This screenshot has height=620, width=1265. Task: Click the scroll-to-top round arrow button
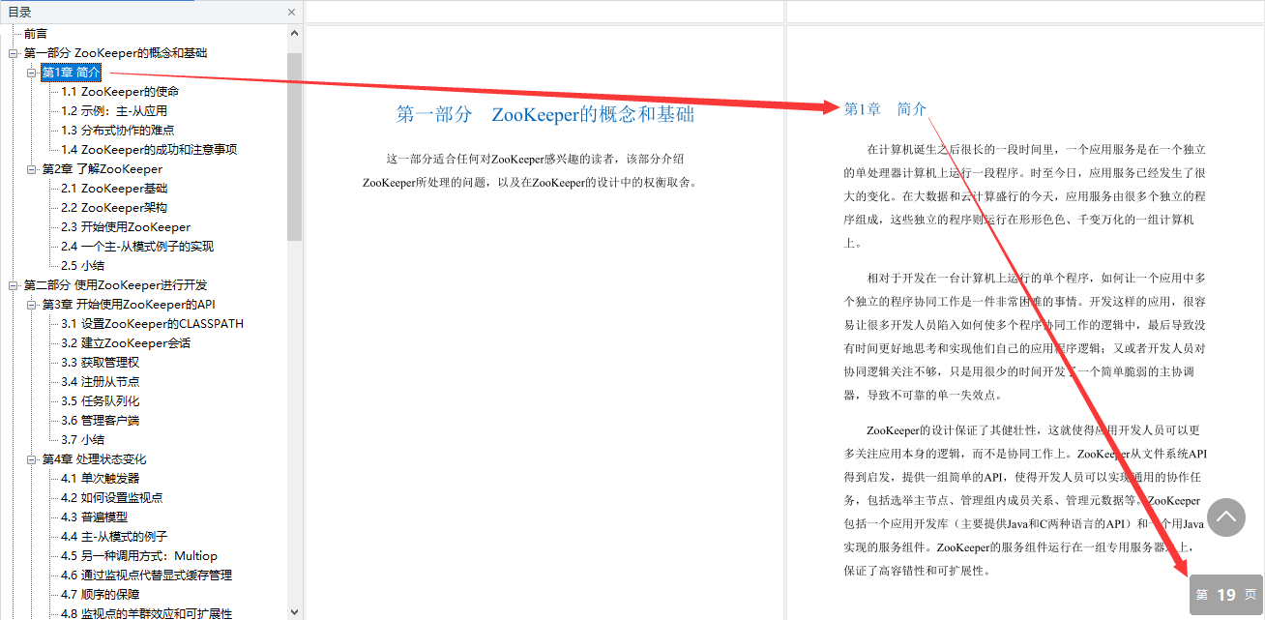(1226, 518)
